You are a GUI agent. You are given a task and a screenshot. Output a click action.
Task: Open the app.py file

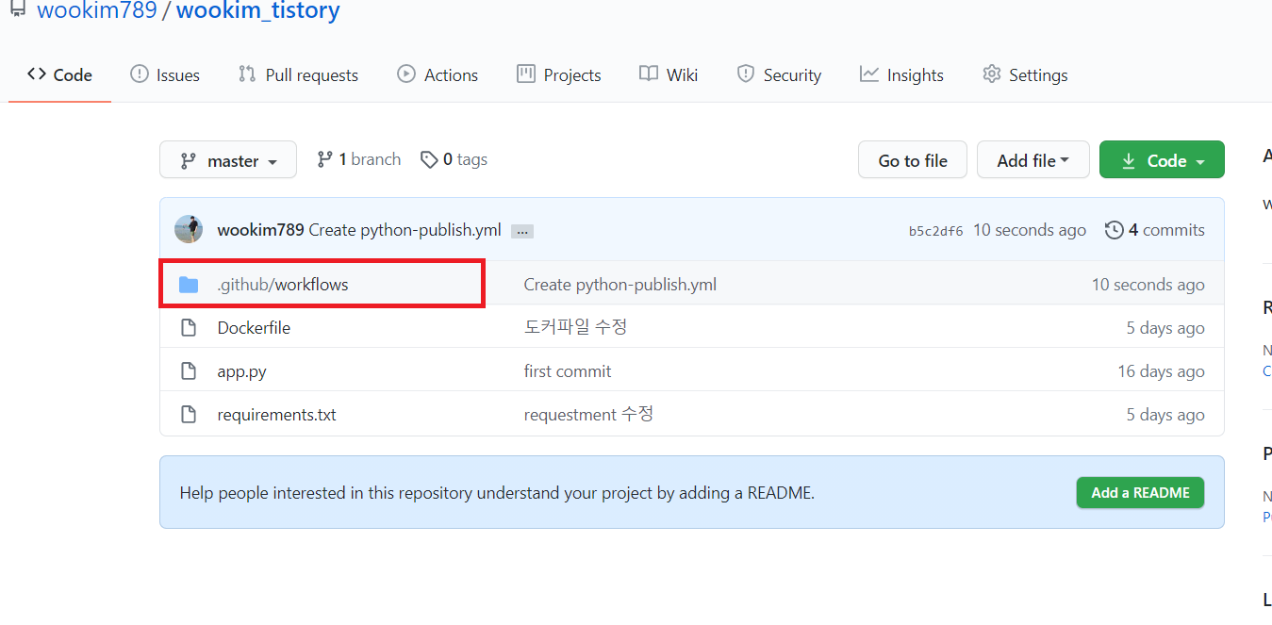pos(241,371)
